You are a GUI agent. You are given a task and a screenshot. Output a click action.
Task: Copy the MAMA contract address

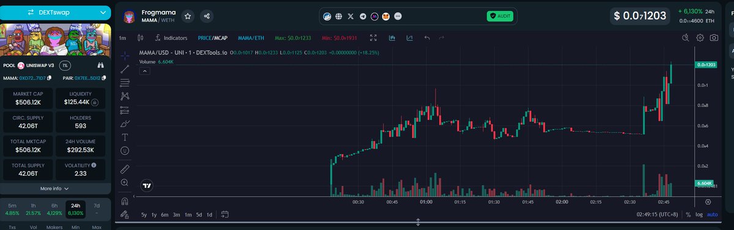(x=48, y=78)
